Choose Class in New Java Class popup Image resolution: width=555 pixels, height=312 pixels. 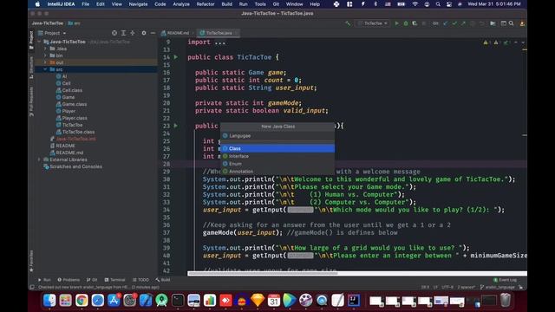point(277,148)
